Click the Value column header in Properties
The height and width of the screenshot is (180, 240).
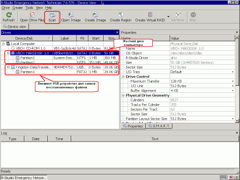(202, 38)
